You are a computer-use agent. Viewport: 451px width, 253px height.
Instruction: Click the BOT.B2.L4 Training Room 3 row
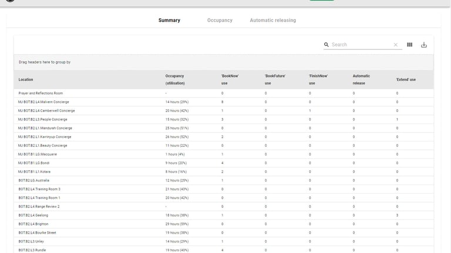39,189
